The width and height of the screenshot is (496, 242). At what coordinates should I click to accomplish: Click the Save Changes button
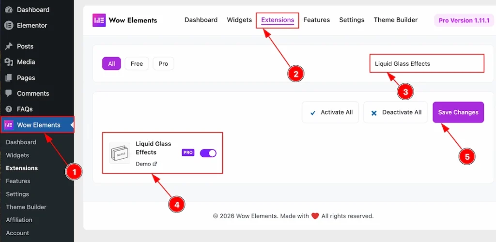click(458, 112)
